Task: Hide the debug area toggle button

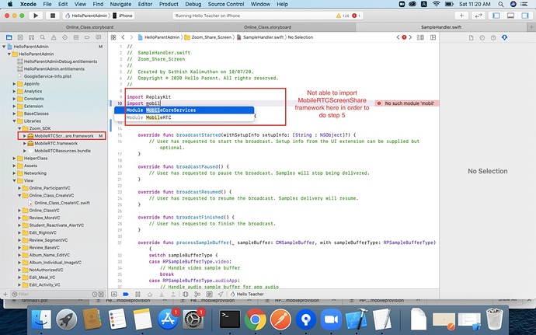Action: click(114, 294)
